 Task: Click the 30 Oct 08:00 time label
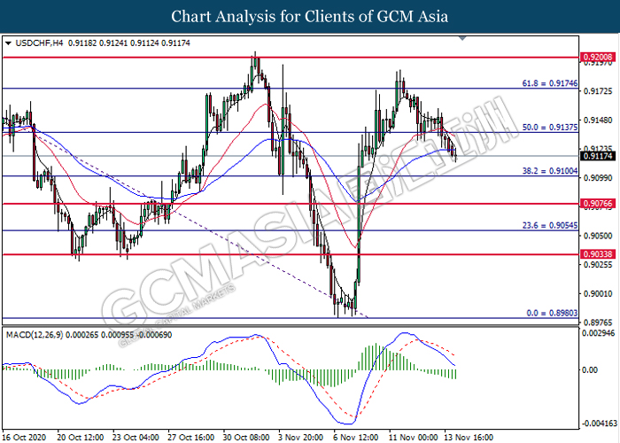click(x=246, y=437)
